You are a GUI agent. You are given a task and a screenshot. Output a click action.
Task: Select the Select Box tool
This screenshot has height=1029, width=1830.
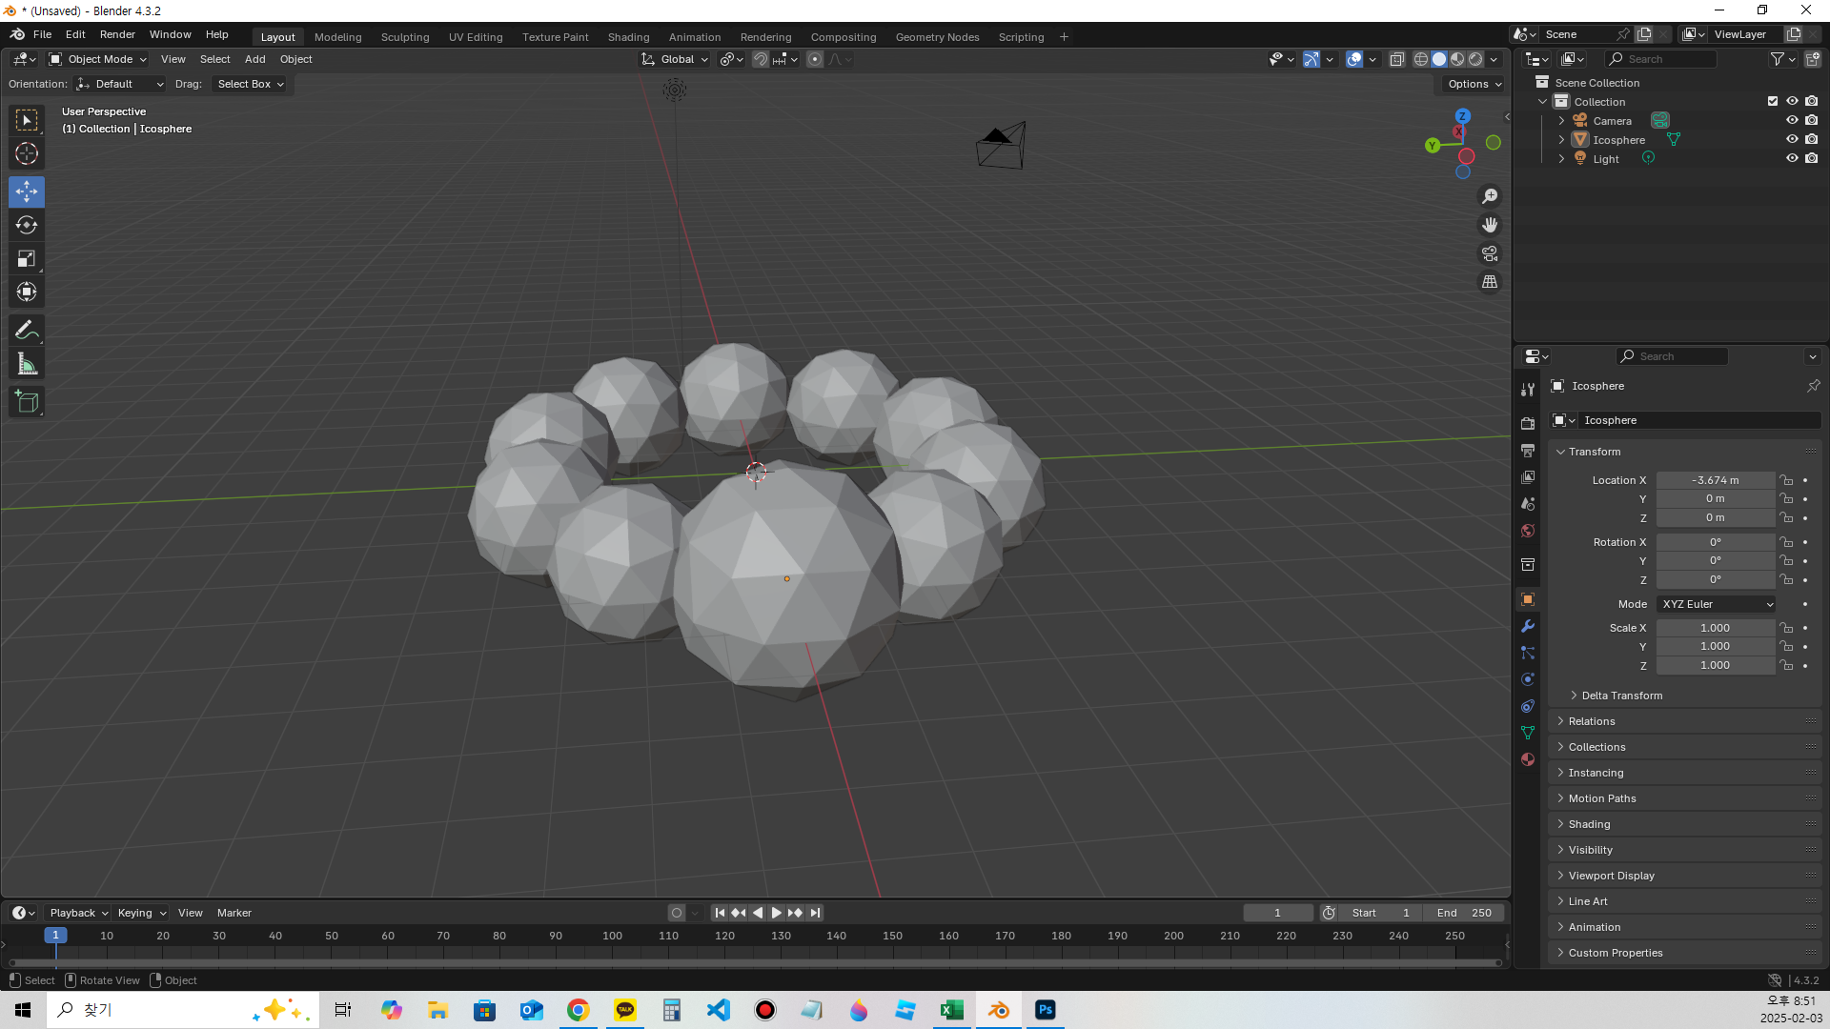[x=27, y=120]
